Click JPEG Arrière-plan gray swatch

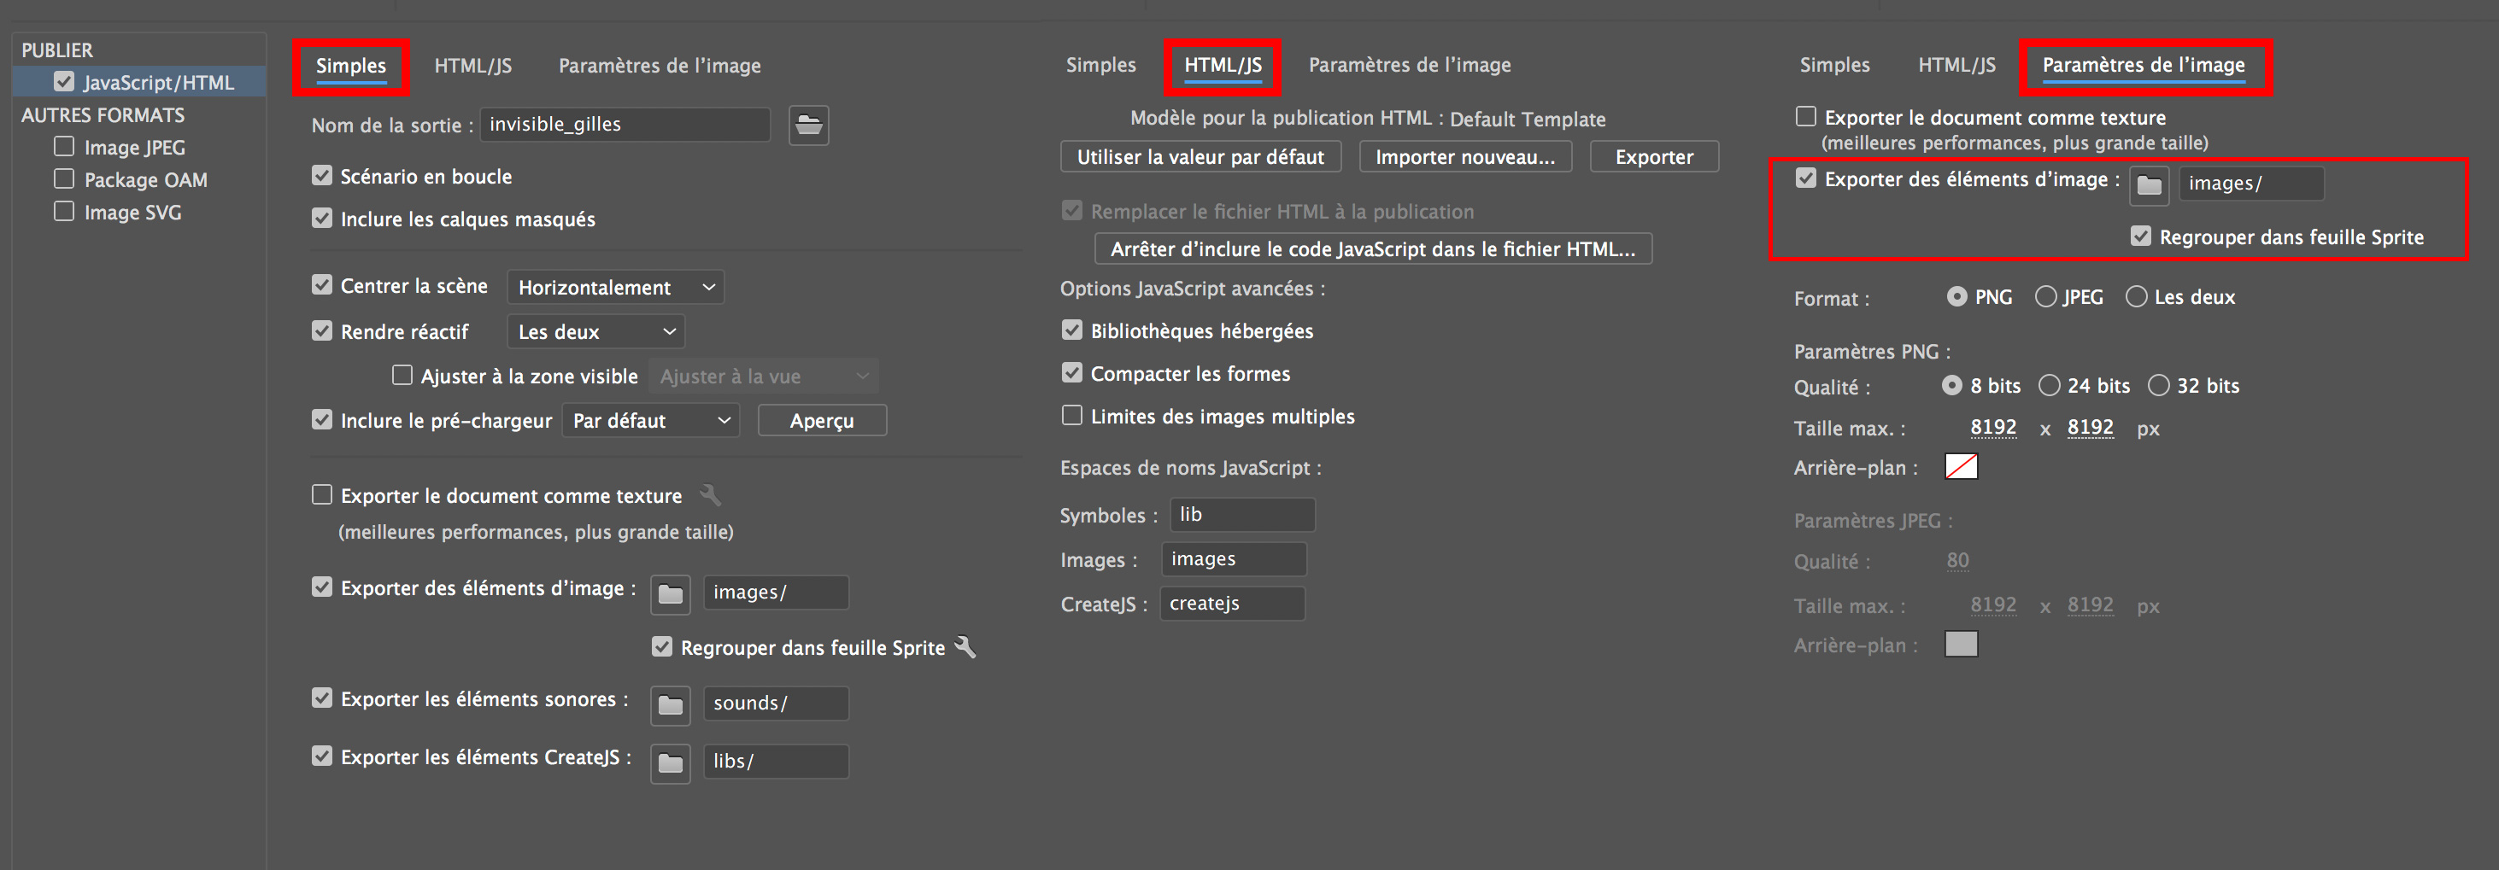tap(1962, 644)
